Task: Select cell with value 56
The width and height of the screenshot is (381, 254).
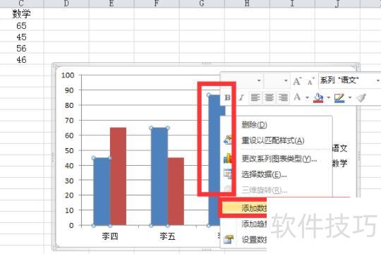Action: [21, 48]
